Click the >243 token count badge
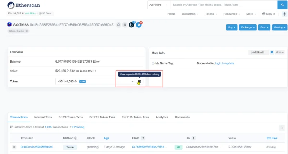The width and height of the screenshot is (288, 154). click(x=82, y=81)
